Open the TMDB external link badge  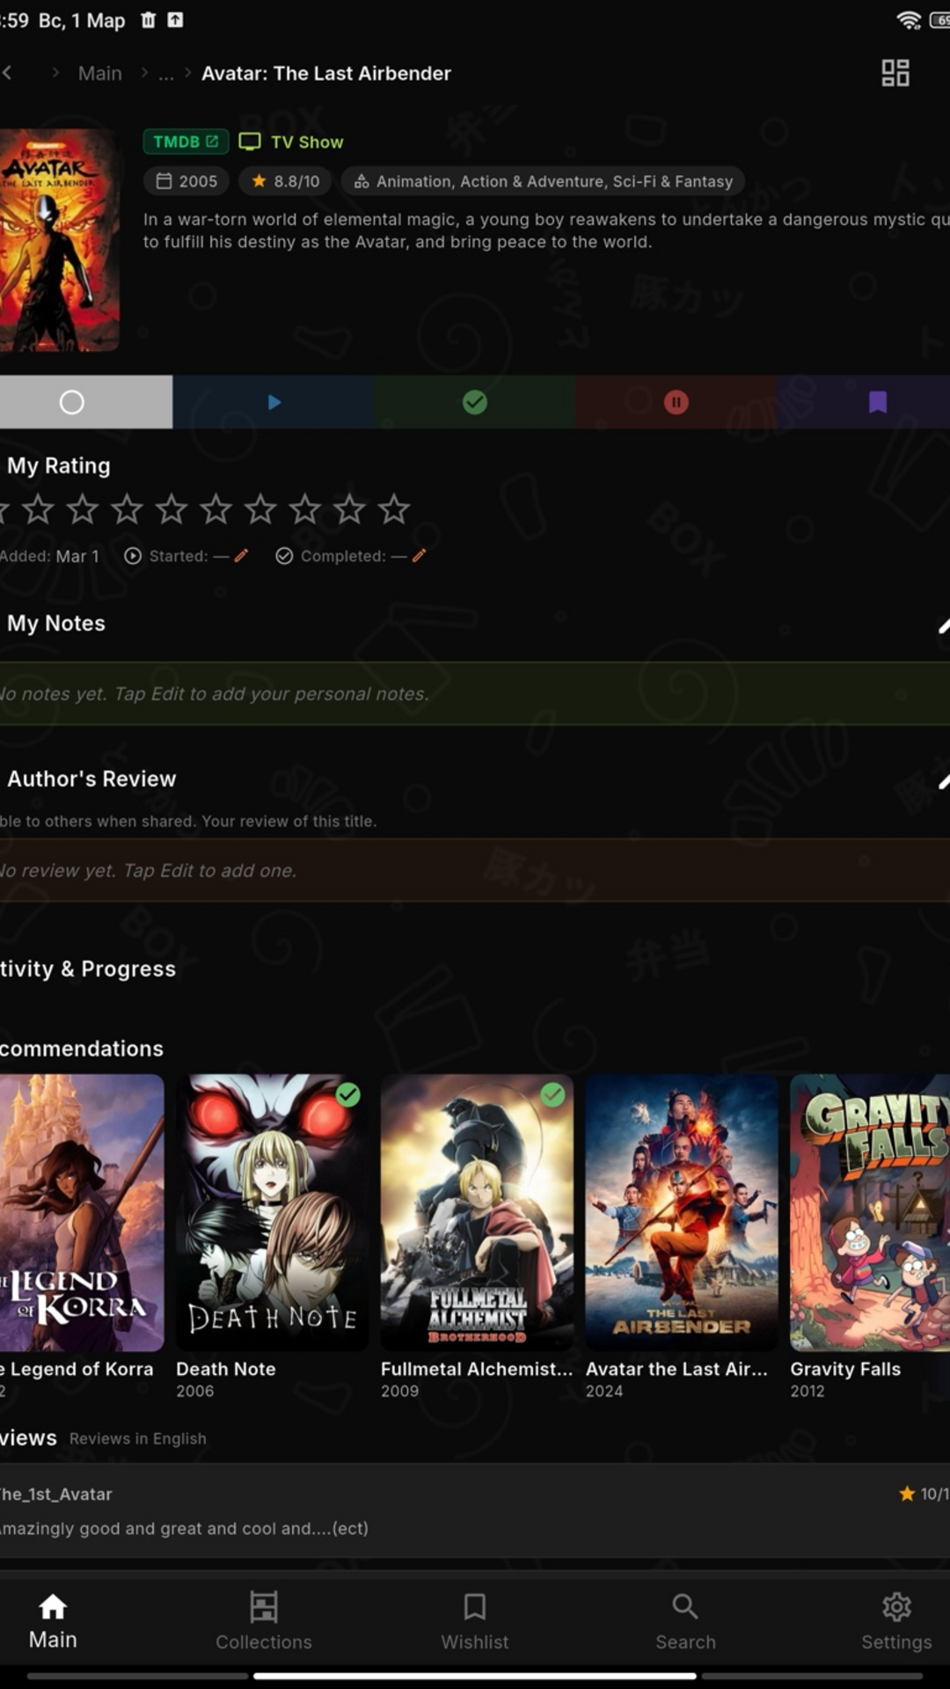coord(186,142)
